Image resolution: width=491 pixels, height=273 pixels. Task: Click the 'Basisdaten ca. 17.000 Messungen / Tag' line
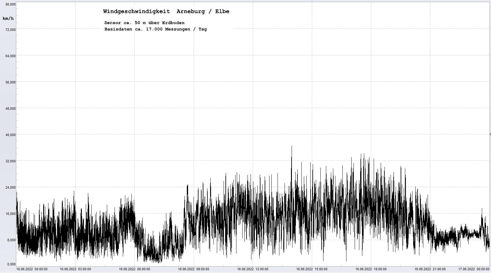click(x=155, y=29)
